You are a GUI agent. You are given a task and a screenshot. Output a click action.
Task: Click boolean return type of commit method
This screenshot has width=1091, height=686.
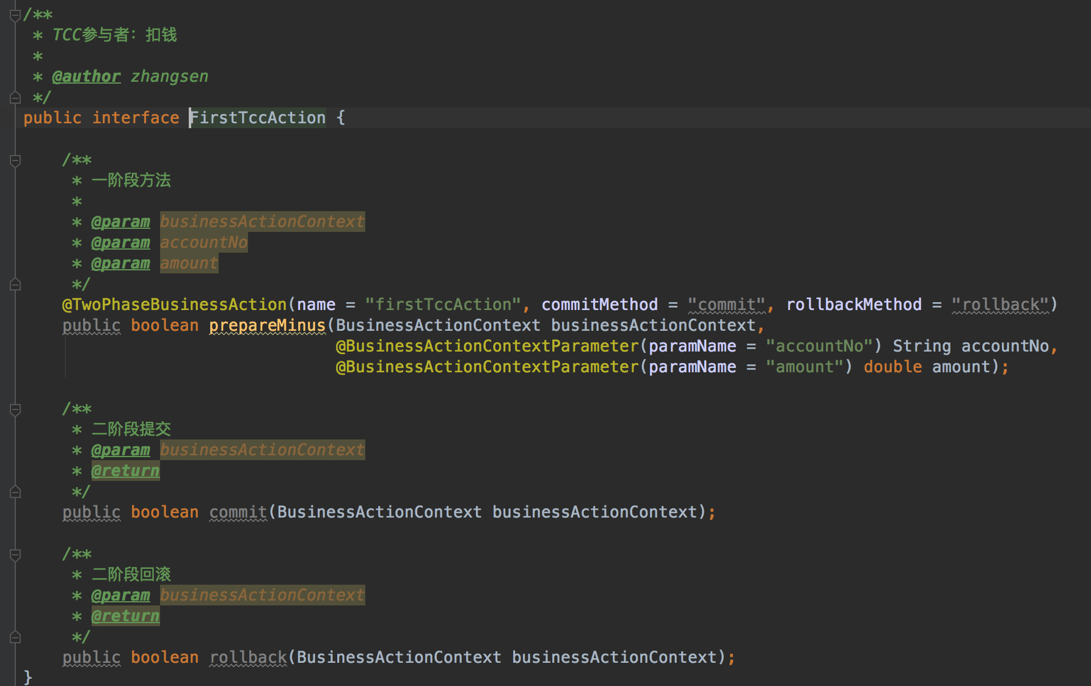165,512
